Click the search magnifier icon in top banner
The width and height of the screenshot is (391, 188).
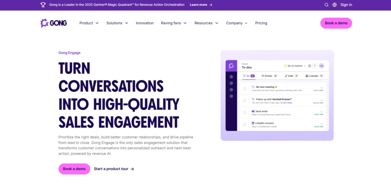326,5
